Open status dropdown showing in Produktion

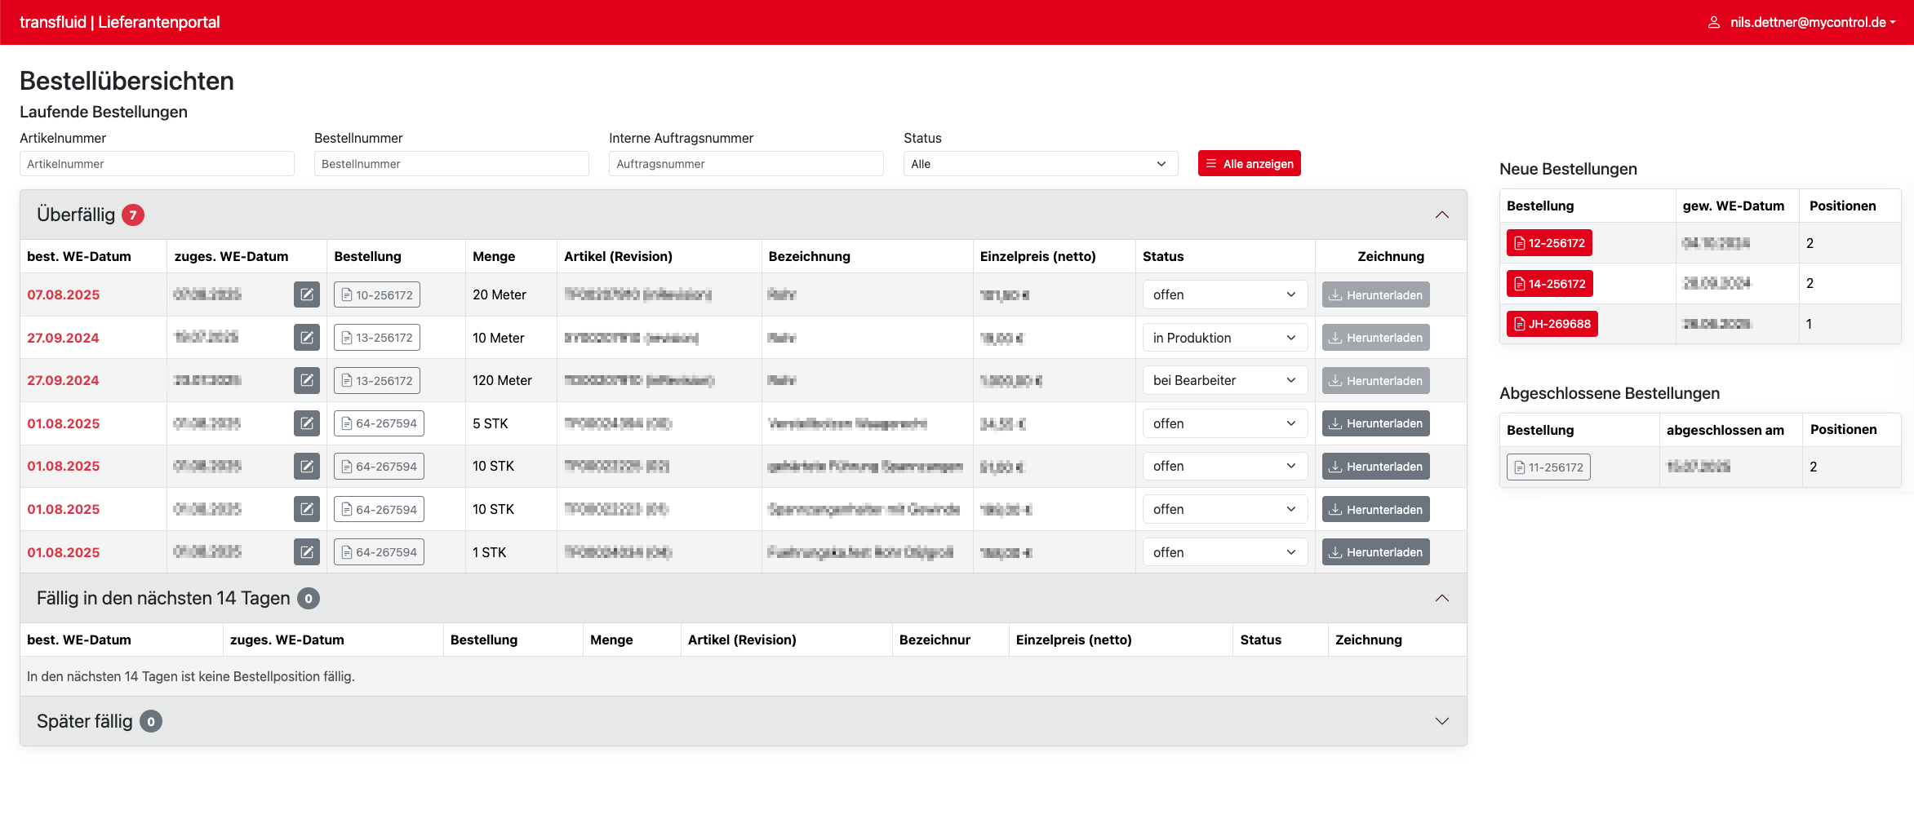1224,338
